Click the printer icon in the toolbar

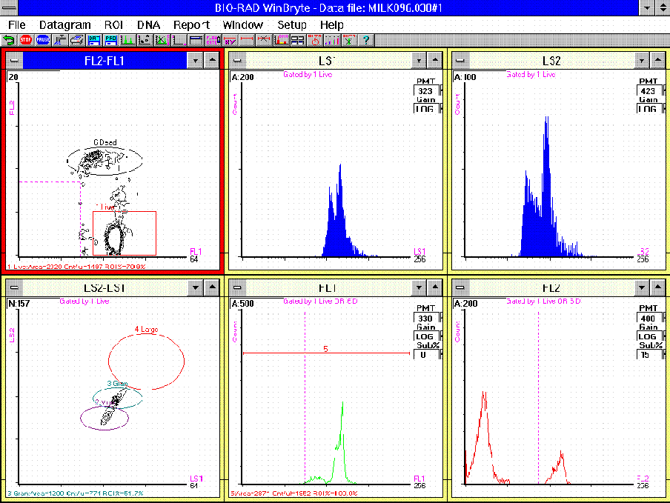click(76, 39)
